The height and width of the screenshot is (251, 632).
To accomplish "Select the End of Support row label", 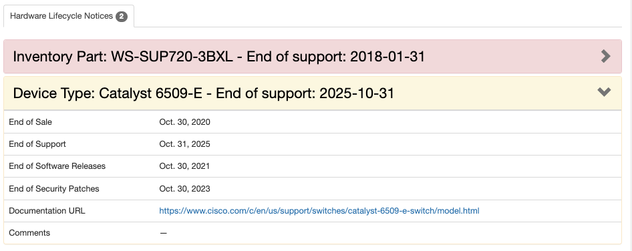I will (x=37, y=144).
